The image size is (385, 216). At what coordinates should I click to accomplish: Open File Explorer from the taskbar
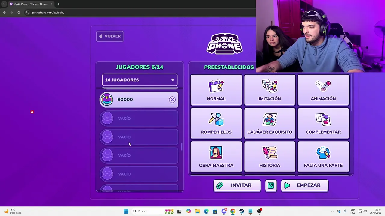[x=197, y=211]
